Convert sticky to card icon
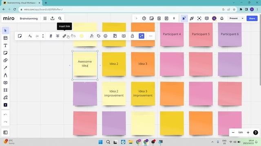 [115, 36]
